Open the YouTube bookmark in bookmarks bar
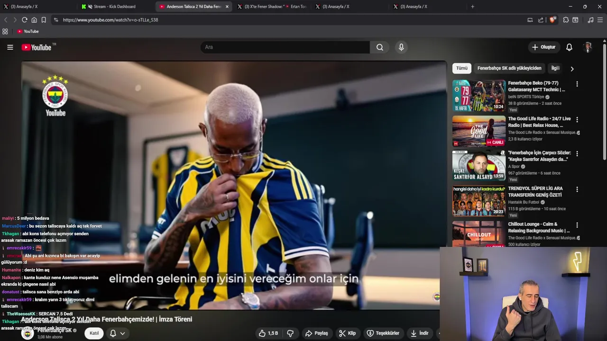This screenshot has height=341, width=607. tap(28, 31)
